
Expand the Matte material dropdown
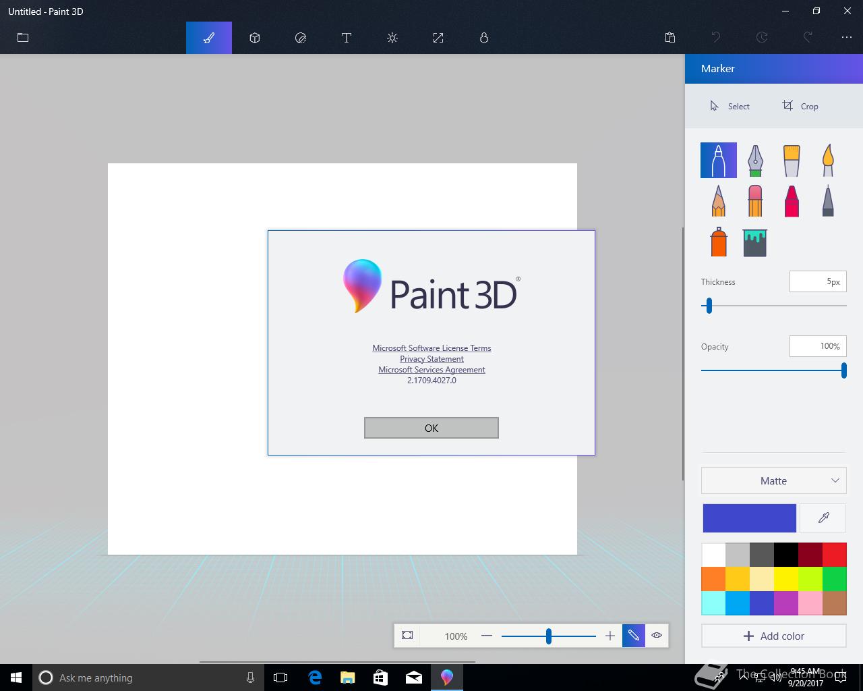[774, 480]
